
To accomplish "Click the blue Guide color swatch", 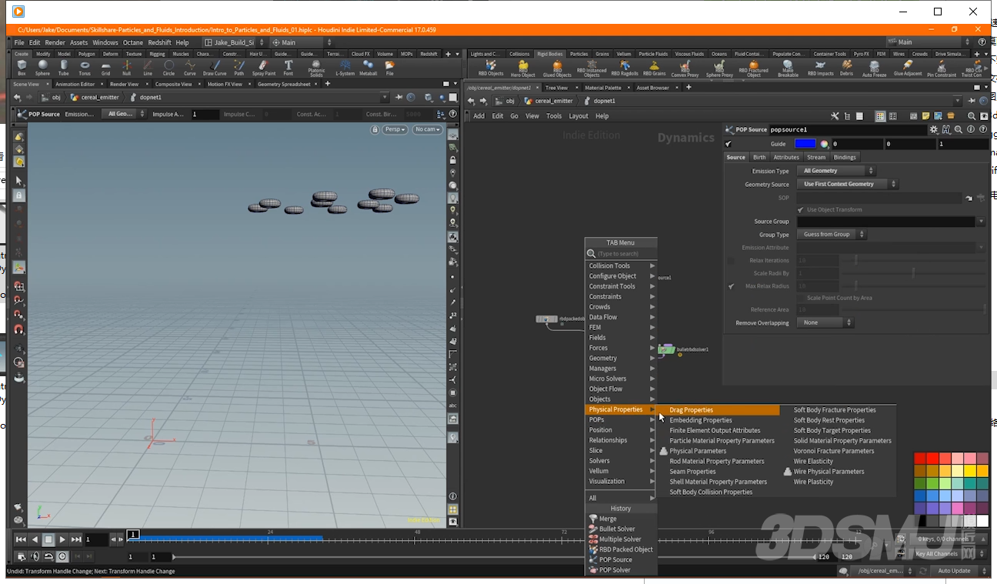I will tap(805, 144).
